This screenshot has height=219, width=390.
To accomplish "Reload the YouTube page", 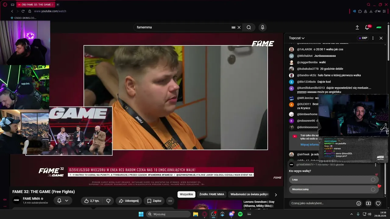I will [23, 11].
